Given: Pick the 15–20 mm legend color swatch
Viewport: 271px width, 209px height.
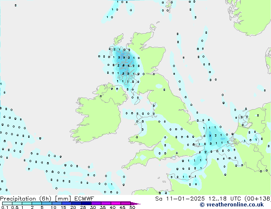Looking at the screenshot, I should point(67,203).
